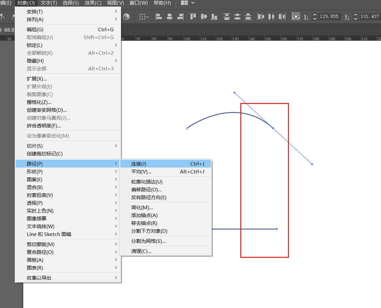
Task: Open the 窗口(W) menu
Action: click(138, 3)
